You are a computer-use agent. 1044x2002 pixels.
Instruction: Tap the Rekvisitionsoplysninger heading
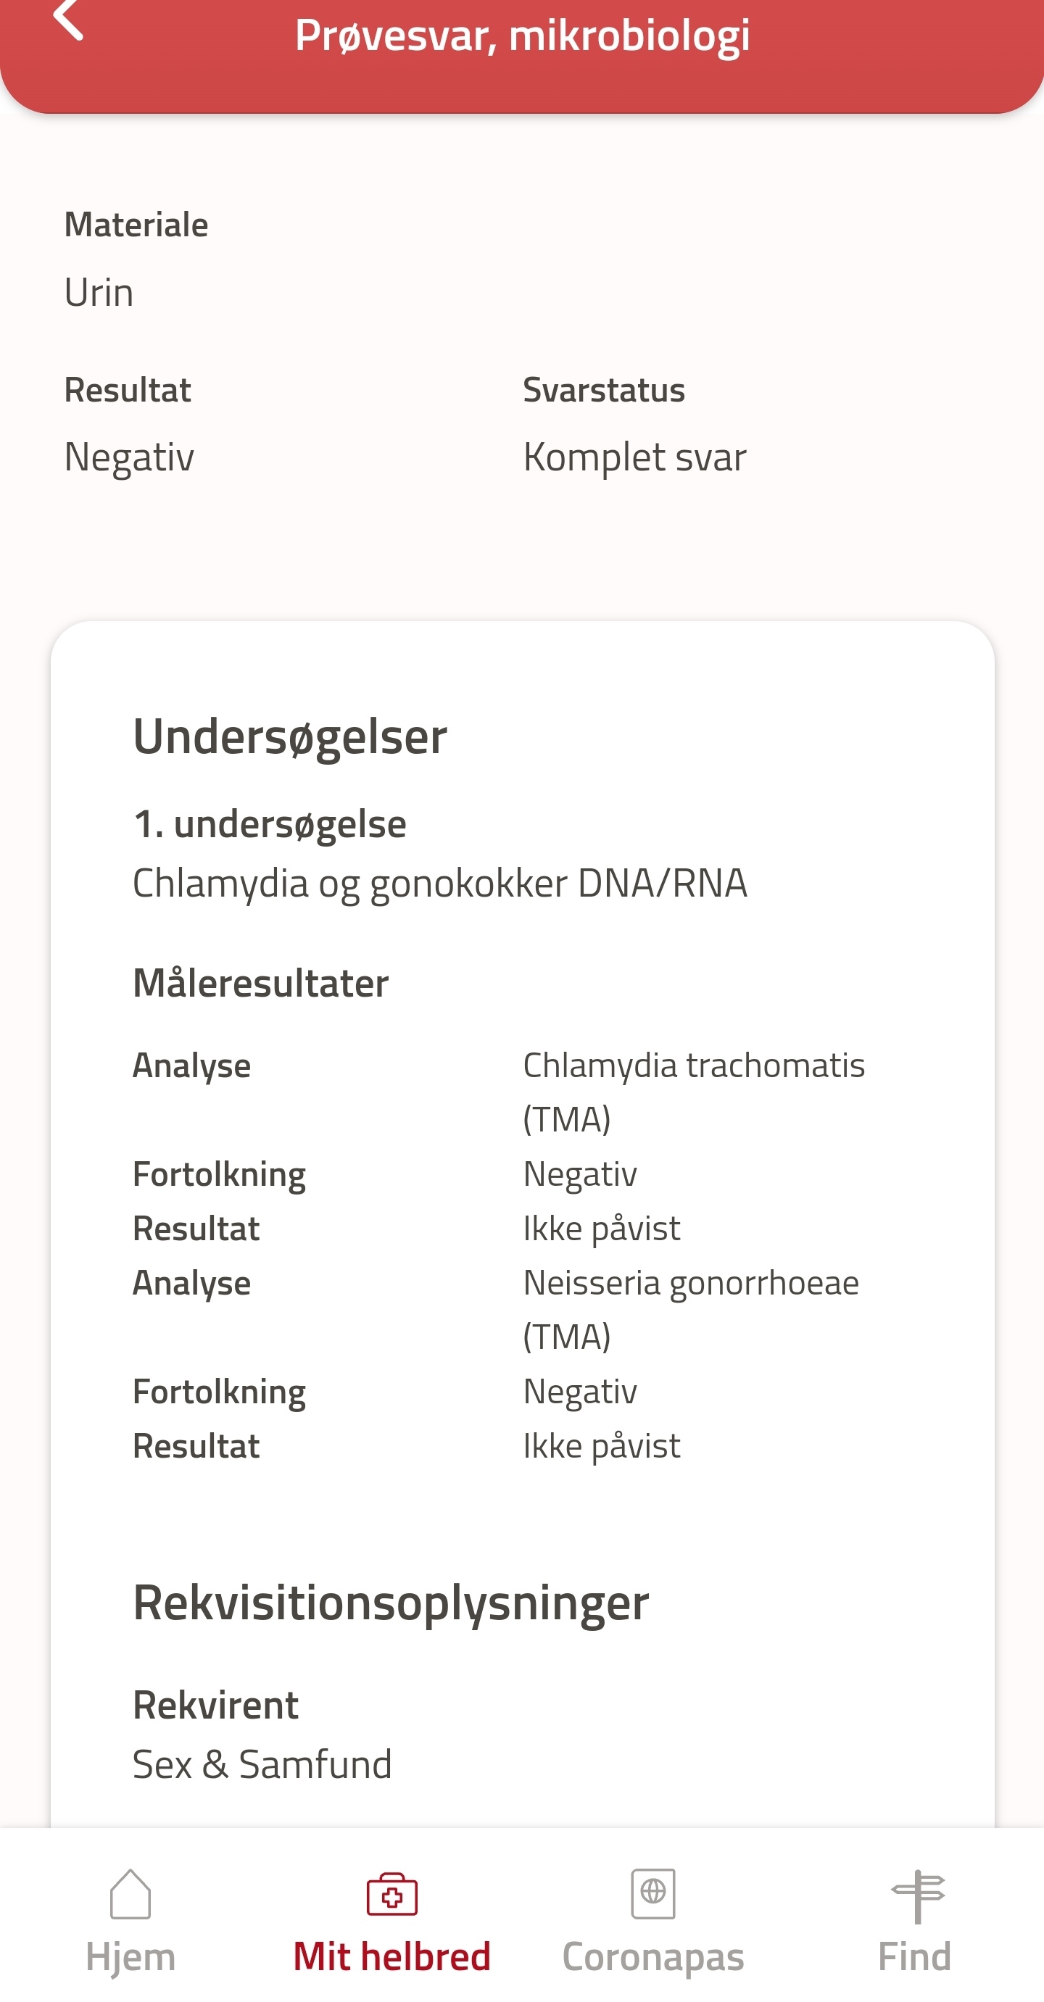coord(391,1603)
